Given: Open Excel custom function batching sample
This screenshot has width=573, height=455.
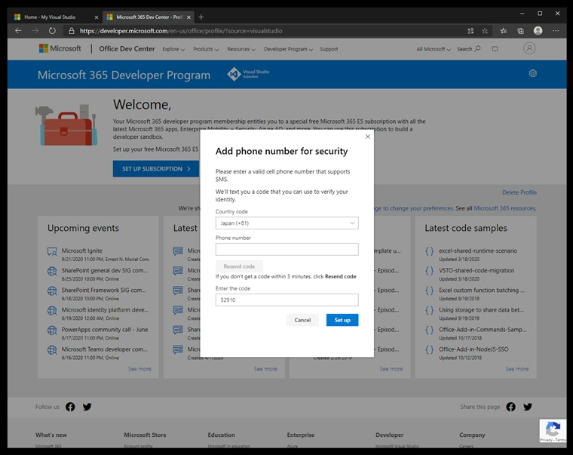Looking at the screenshot, I should pos(482,290).
